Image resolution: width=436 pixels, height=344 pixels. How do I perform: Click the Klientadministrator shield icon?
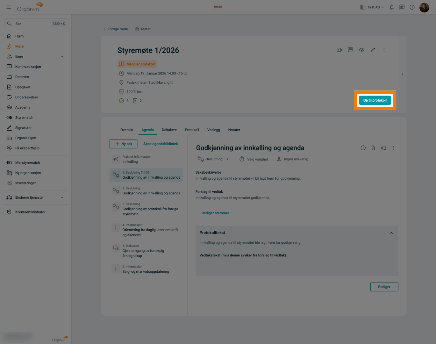pyautogui.click(x=9, y=212)
